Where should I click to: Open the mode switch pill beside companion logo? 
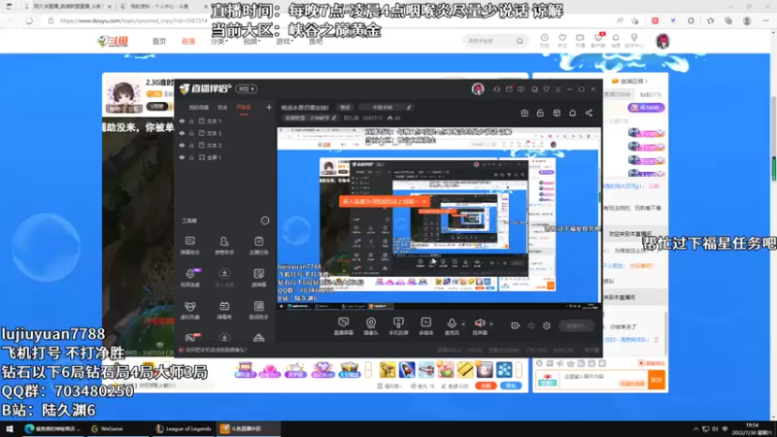tap(247, 89)
